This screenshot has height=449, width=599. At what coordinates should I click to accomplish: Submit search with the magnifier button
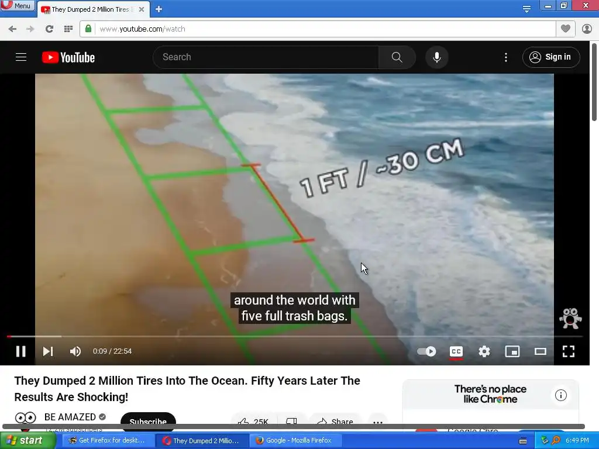(x=397, y=57)
